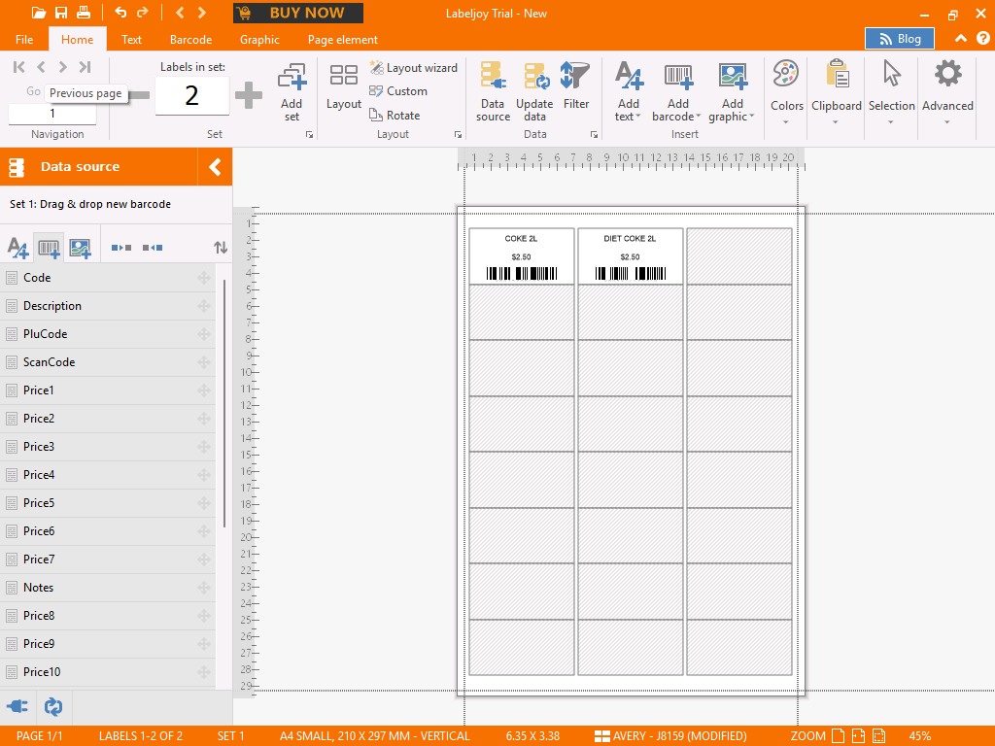Switch to the Page element tab
This screenshot has width=995, height=746.
pos(342,40)
